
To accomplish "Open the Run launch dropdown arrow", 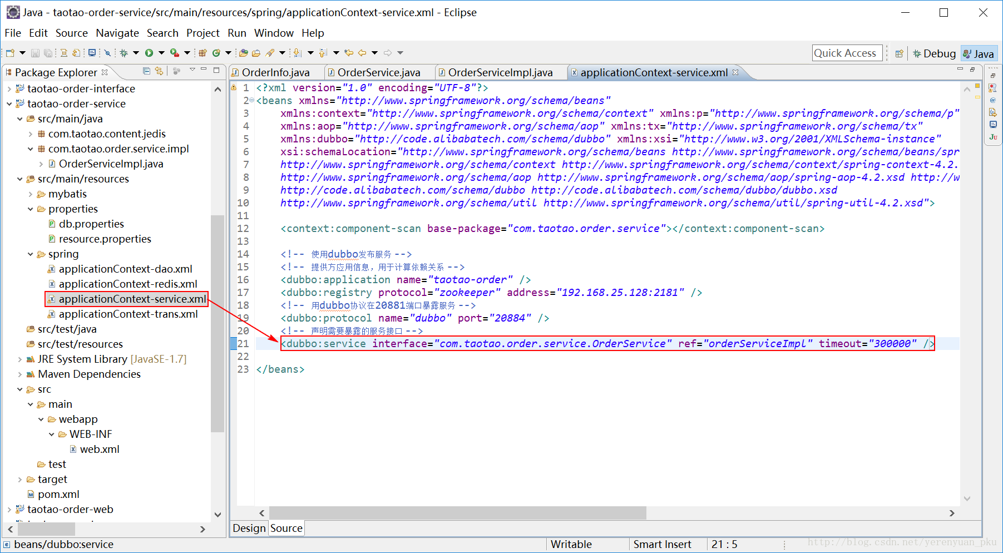I will [x=161, y=53].
